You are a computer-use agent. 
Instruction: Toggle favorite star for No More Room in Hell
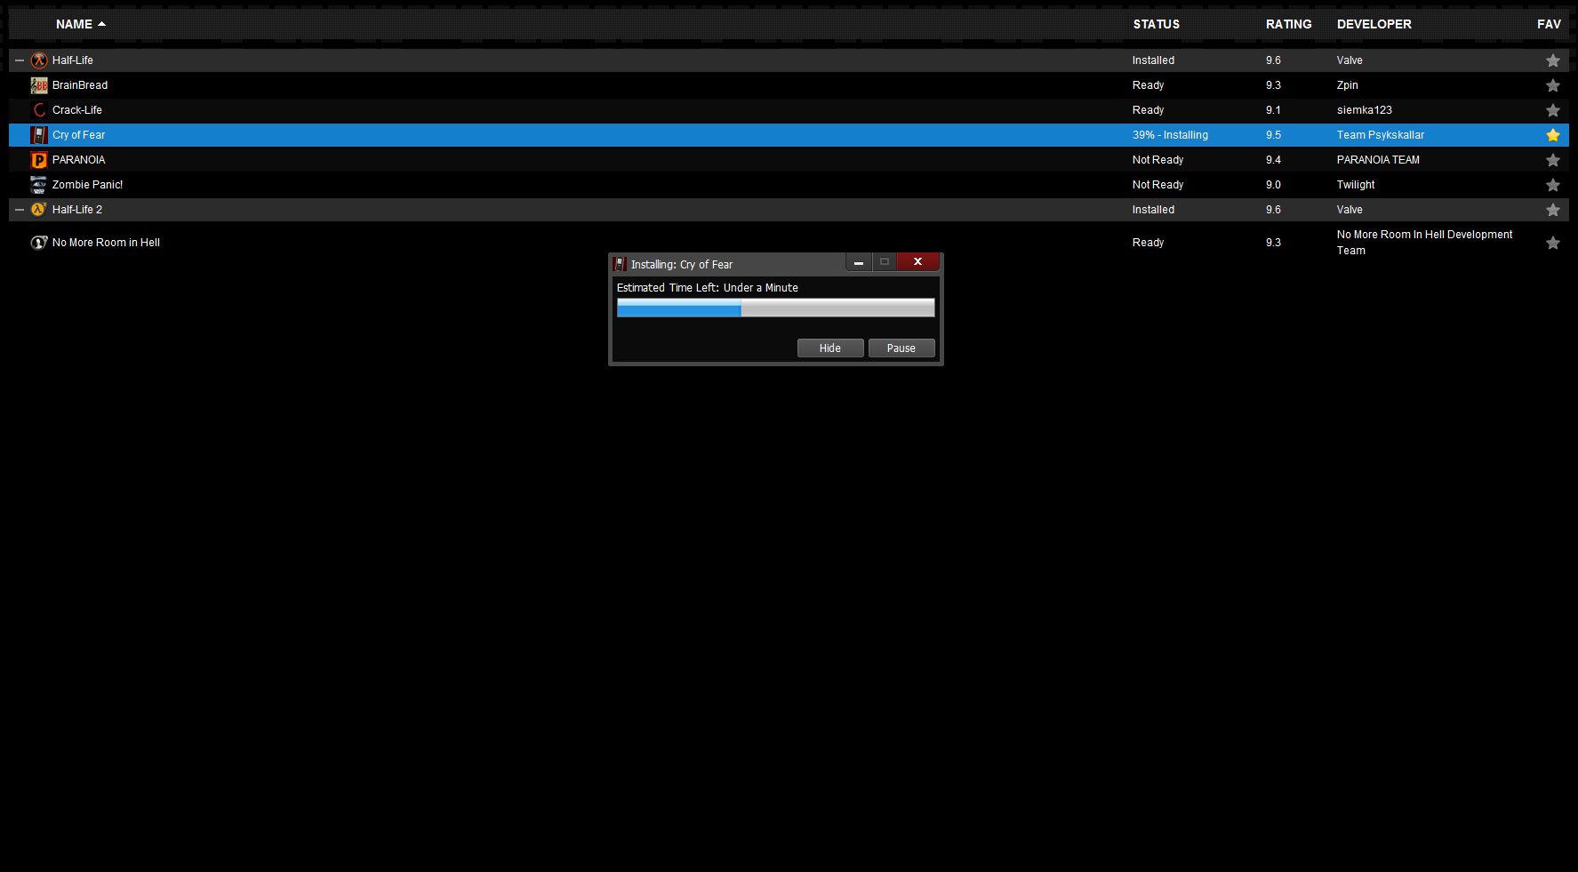(1553, 243)
